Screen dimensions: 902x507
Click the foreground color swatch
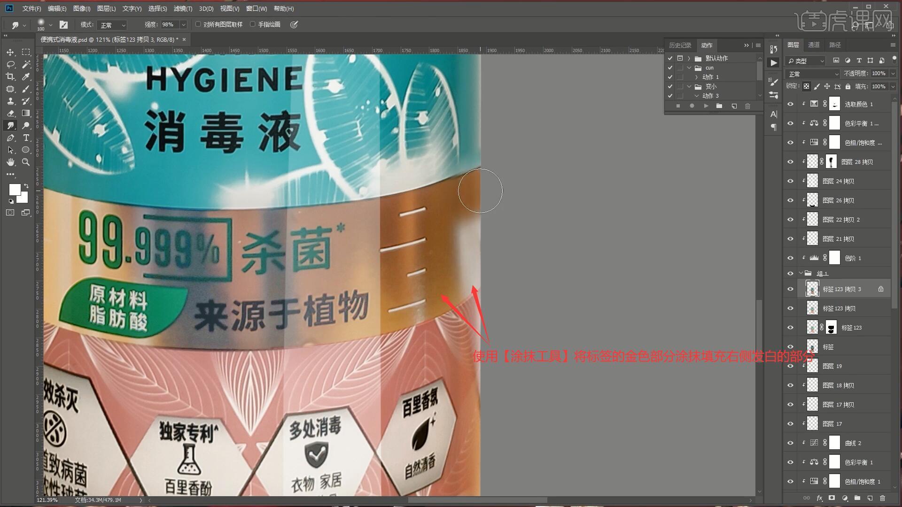pos(15,189)
